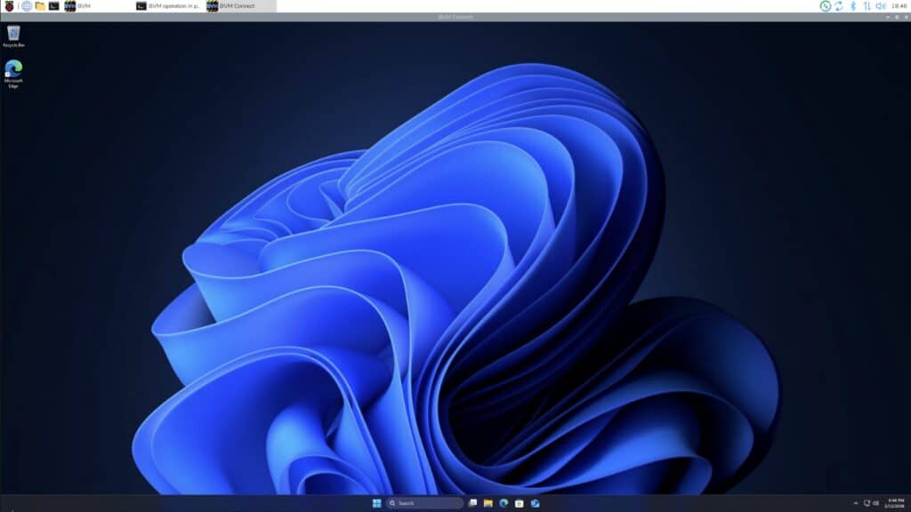Open Microsoft Store from the Windows taskbar
Screen dimensions: 911x512
point(519,503)
